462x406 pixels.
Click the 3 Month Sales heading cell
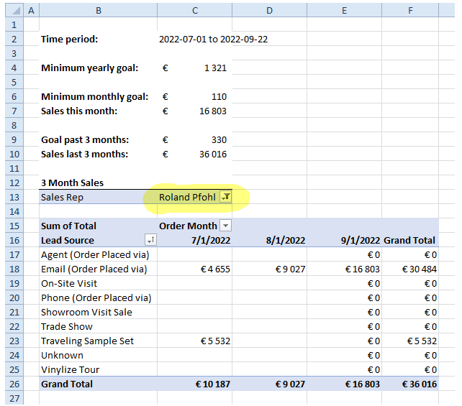point(72,183)
